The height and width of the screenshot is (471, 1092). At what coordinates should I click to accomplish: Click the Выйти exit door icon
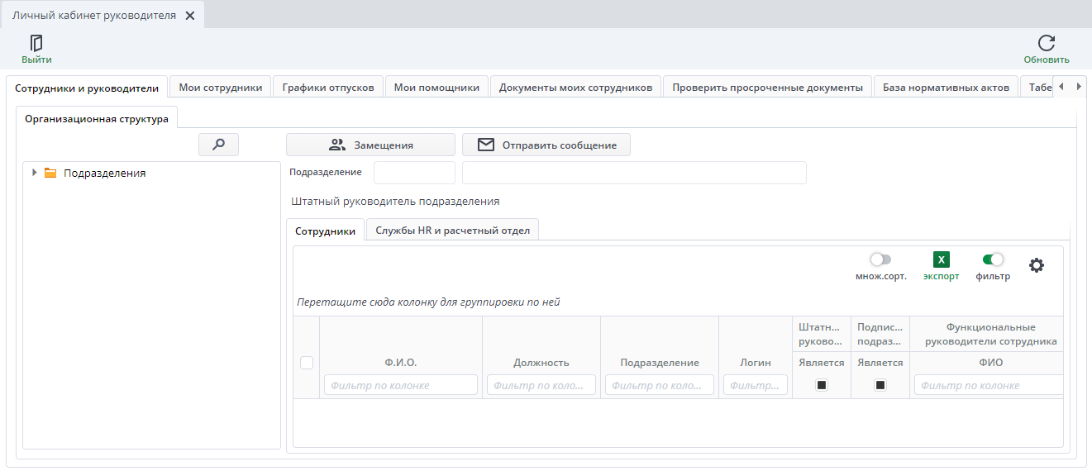click(36, 43)
